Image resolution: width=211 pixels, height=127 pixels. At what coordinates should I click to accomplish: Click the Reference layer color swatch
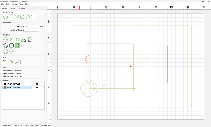(5, 87)
